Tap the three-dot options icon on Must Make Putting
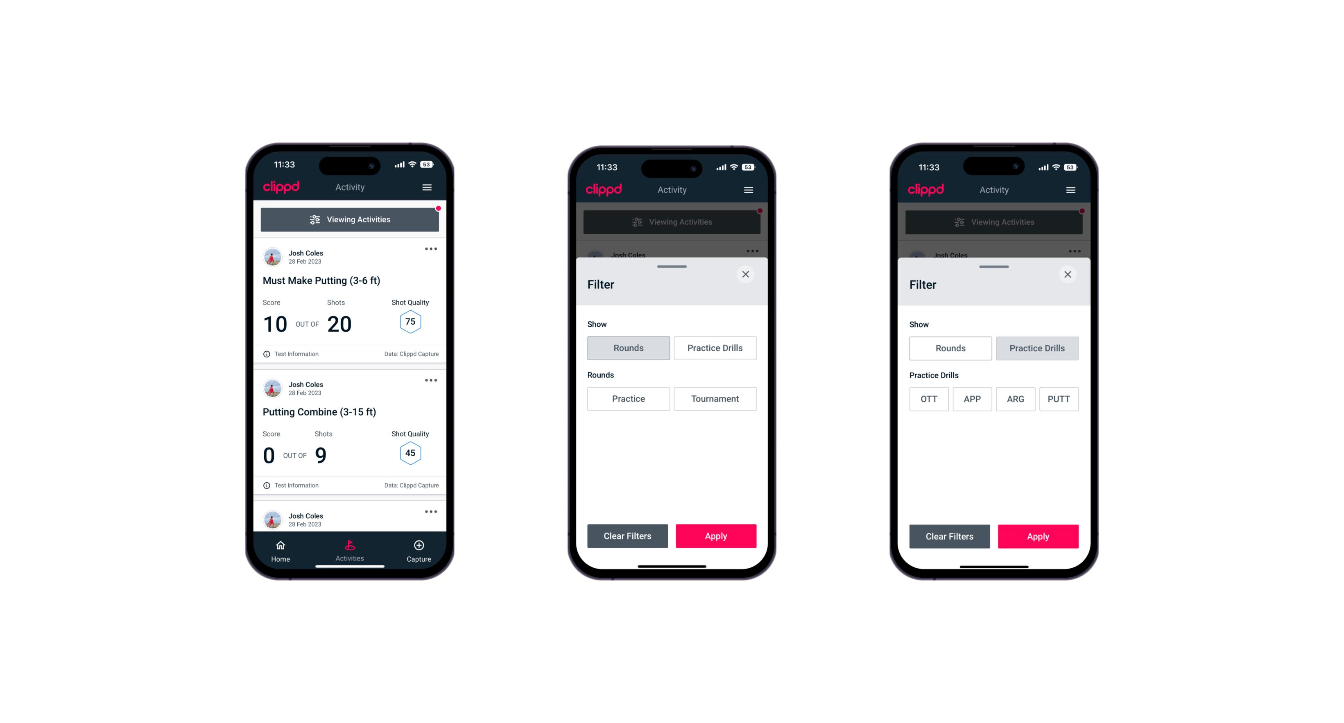1344x723 pixels. pos(430,249)
